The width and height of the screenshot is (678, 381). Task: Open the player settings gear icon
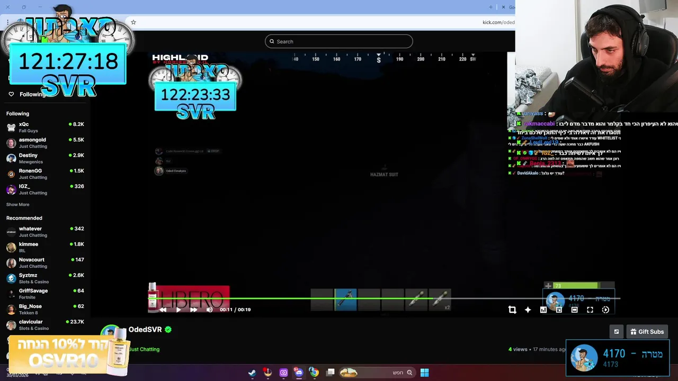[605, 310]
